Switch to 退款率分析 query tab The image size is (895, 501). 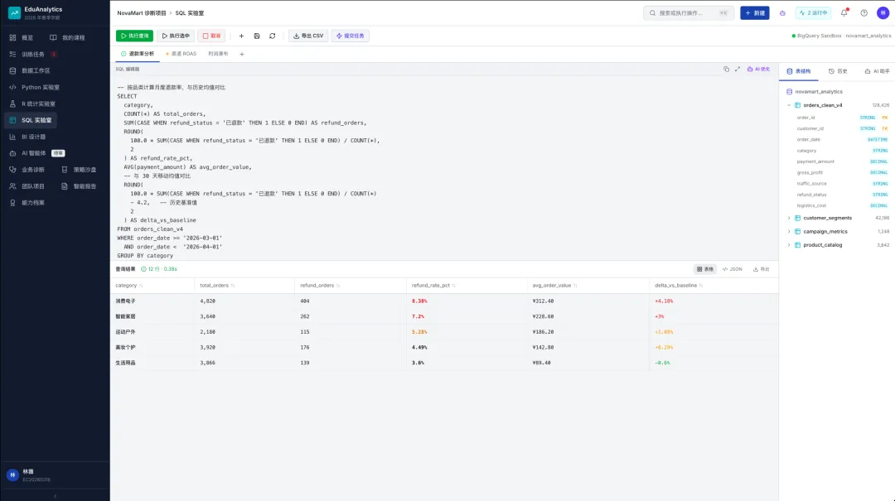pos(138,54)
